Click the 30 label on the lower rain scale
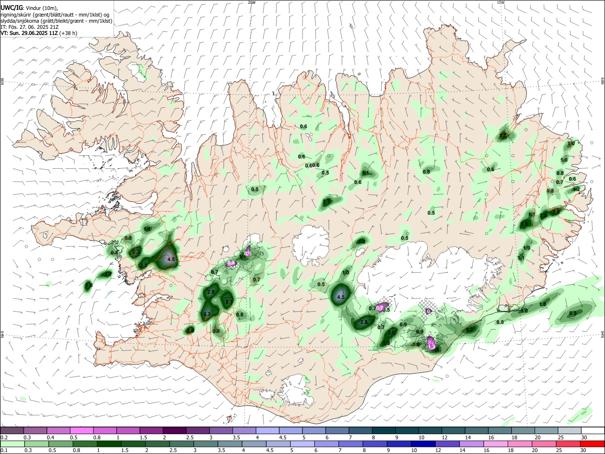Viewport: 605px width, 454px height. 583,450
